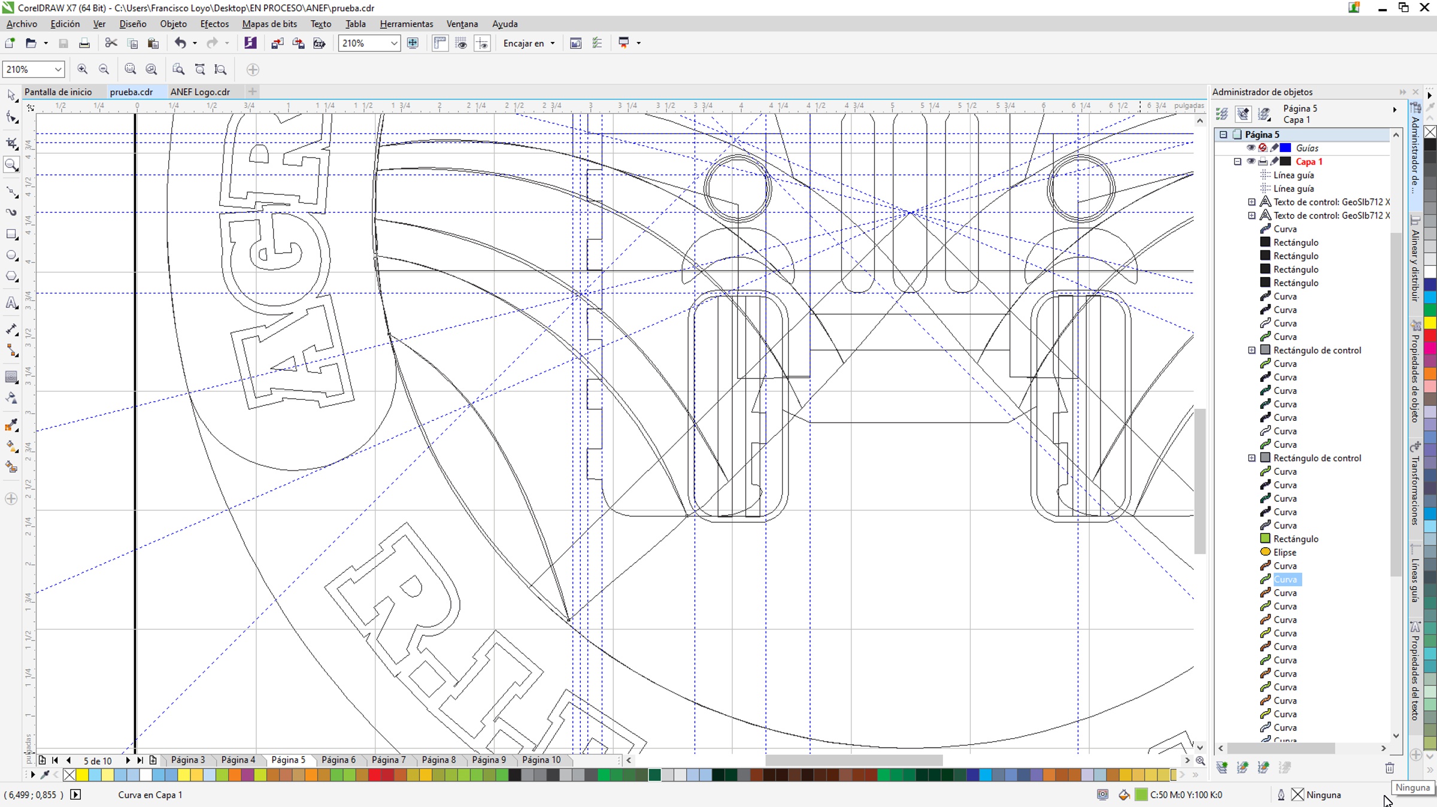Select the Pick tool in the toolbox
The image size is (1437, 807).
11,96
